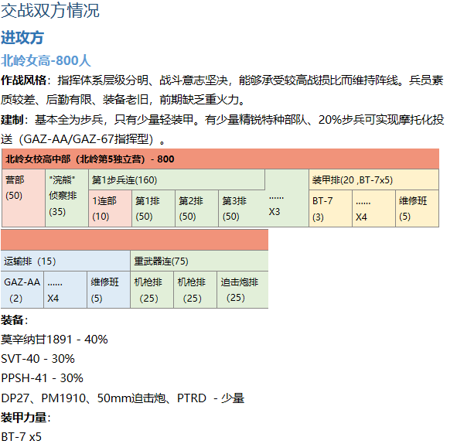
Task: Click the …… X4 cell in 装甲排
Action: pyautogui.click(x=374, y=208)
